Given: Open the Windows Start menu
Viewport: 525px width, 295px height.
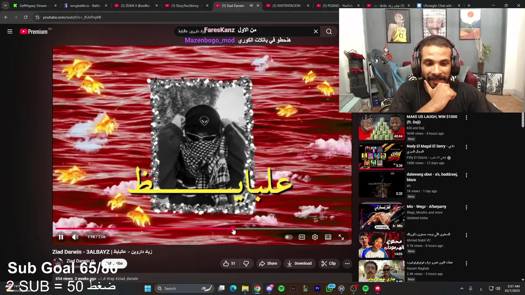Looking at the screenshot, I should pos(148,288).
